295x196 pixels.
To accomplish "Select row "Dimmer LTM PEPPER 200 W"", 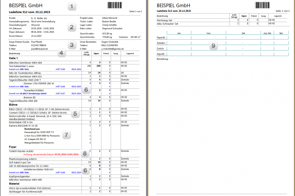I will [x=74, y=83].
